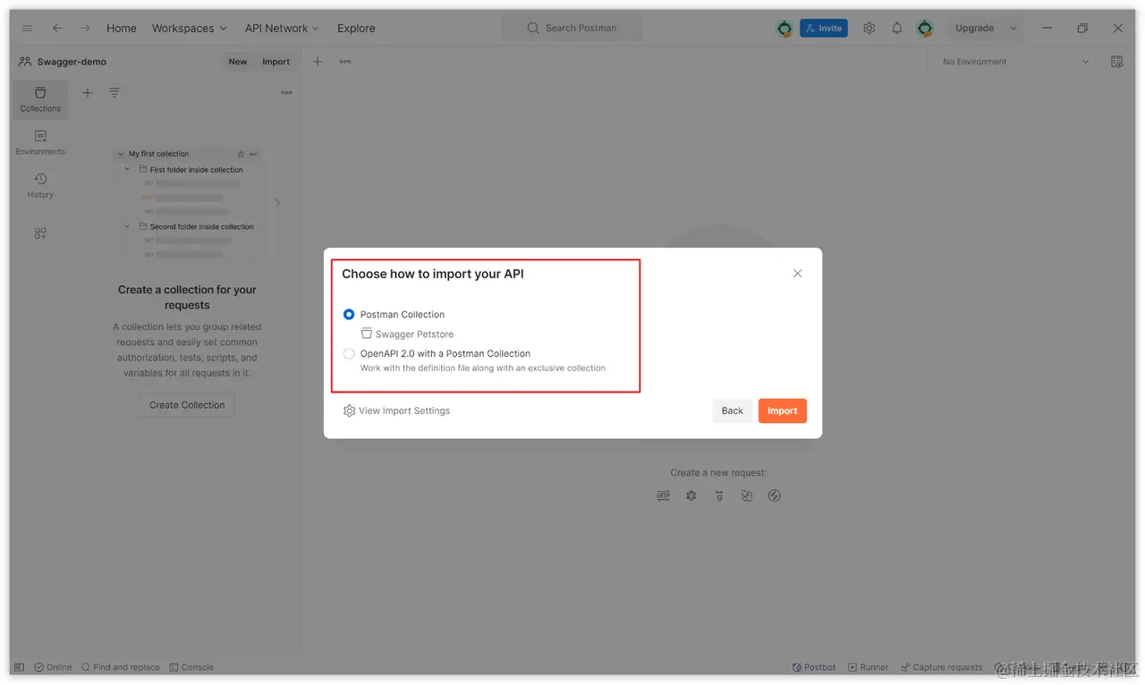Screen dimensions: 1145x685
Task: Expand the collection preview chevron arrow
Action: tap(276, 203)
